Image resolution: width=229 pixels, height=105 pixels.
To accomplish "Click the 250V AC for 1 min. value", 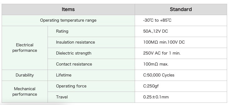I will tap(162, 53).
